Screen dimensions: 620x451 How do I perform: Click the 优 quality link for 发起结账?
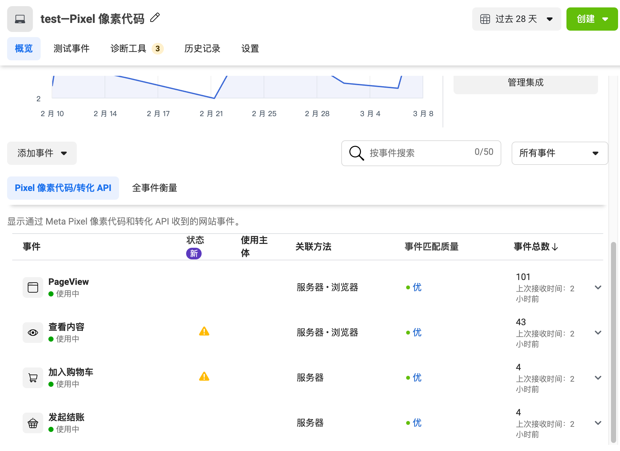pos(417,423)
